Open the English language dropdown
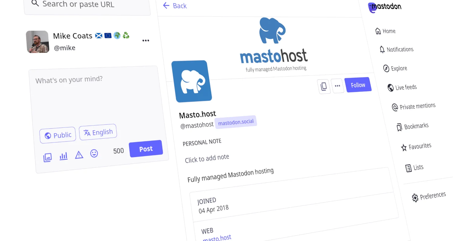Screen dimensions: 453x241 click(x=98, y=132)
